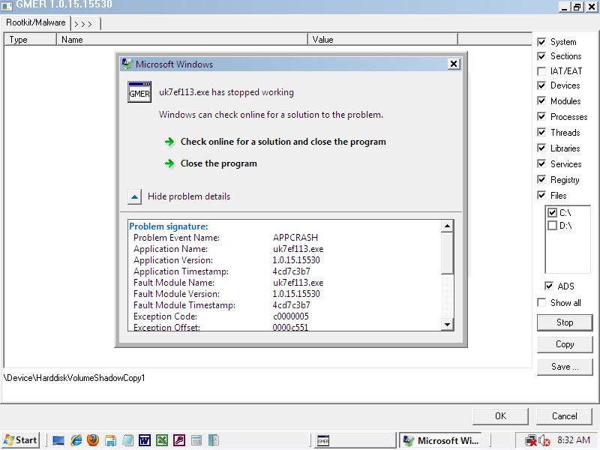Launch Microsoft Access from quick launch
The image size is (600, 450).
coord(179,440)
